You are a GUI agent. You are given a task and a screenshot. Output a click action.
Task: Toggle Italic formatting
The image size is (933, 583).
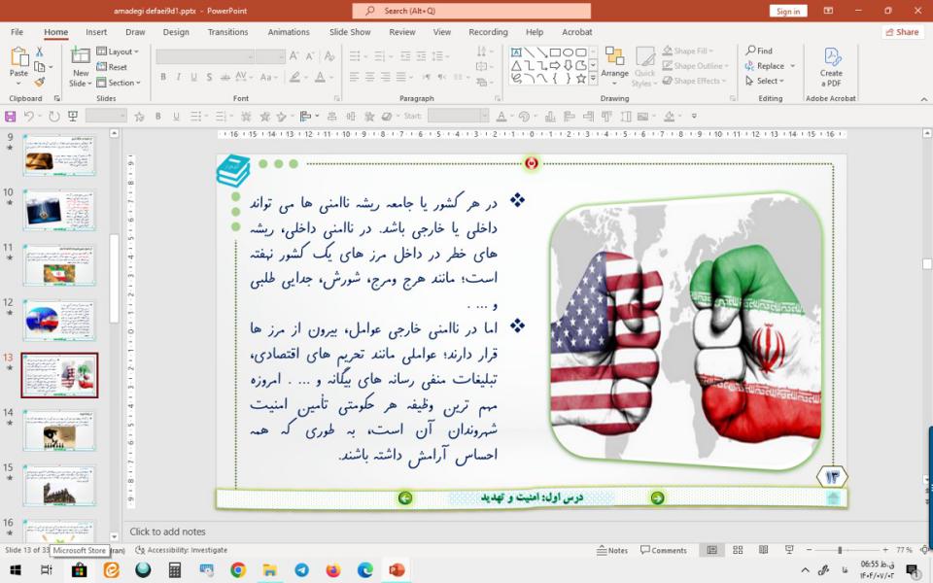tap(179, 77)
